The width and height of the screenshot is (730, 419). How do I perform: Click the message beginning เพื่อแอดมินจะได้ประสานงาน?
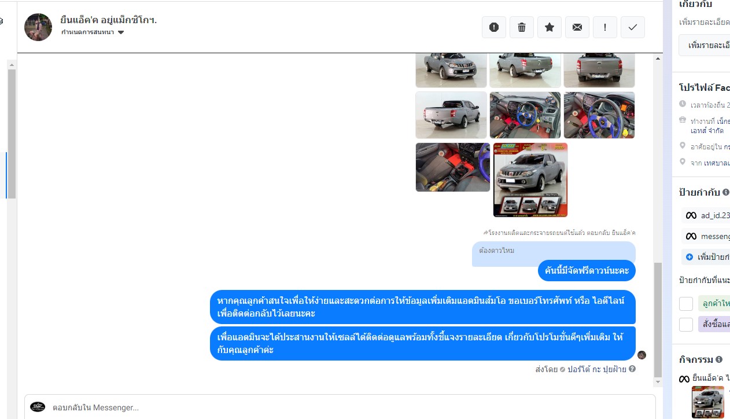coord(423,344)
